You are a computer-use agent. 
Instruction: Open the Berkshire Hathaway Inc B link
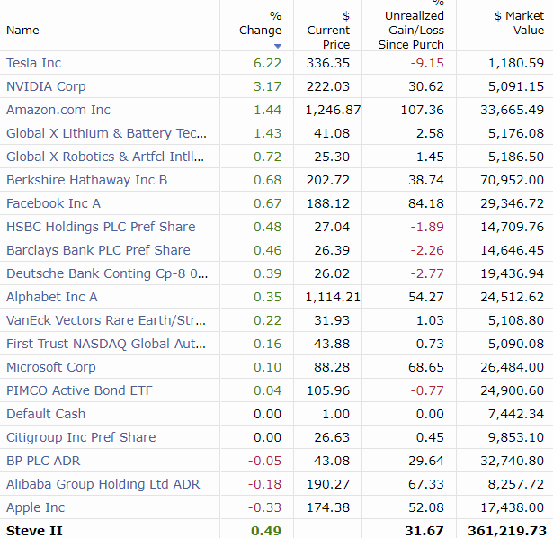click(x=86, y=180)
